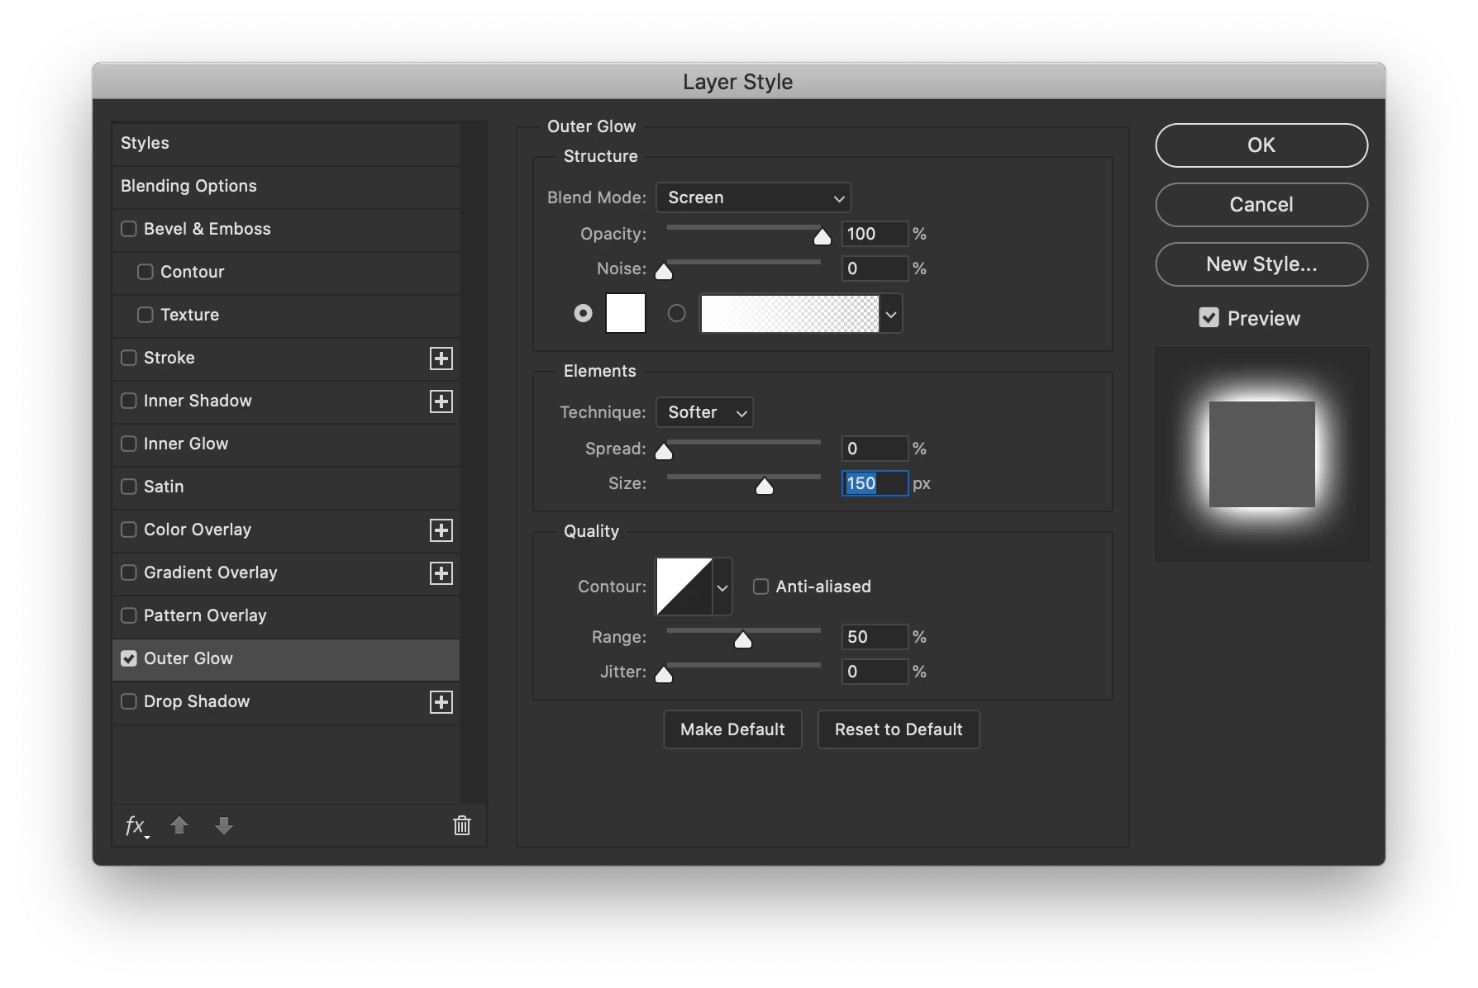Select the Inner Glow effect row
Viewport: 1478px width, 988px height.
coord(286,444)
